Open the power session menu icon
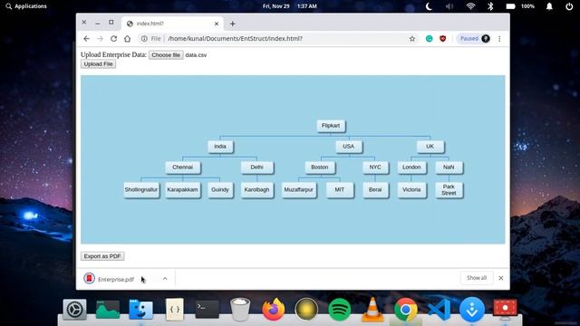The image size is (580, 326). point(569,6)
